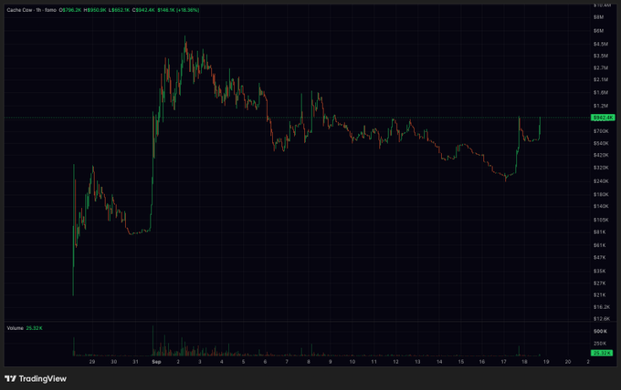Select the green volume tag 25.32K
621x390 pixels.
[x=602, y=353]
